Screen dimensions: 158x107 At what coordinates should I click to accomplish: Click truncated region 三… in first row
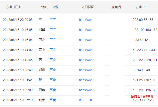click(x=42, y=20)
